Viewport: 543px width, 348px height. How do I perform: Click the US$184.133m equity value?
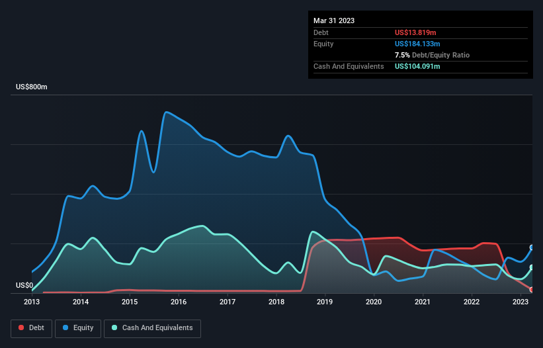pyautogui.click(x=417, y=44)
